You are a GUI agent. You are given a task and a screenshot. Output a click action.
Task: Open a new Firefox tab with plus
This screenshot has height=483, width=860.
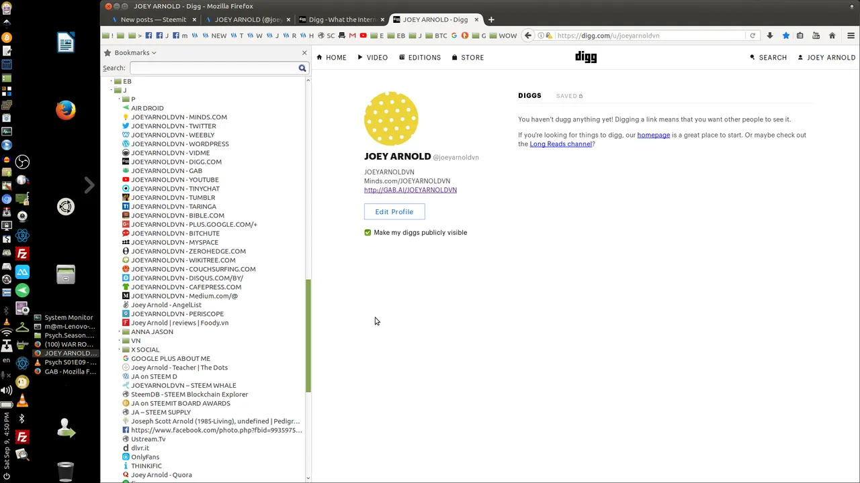pos(491,19)
